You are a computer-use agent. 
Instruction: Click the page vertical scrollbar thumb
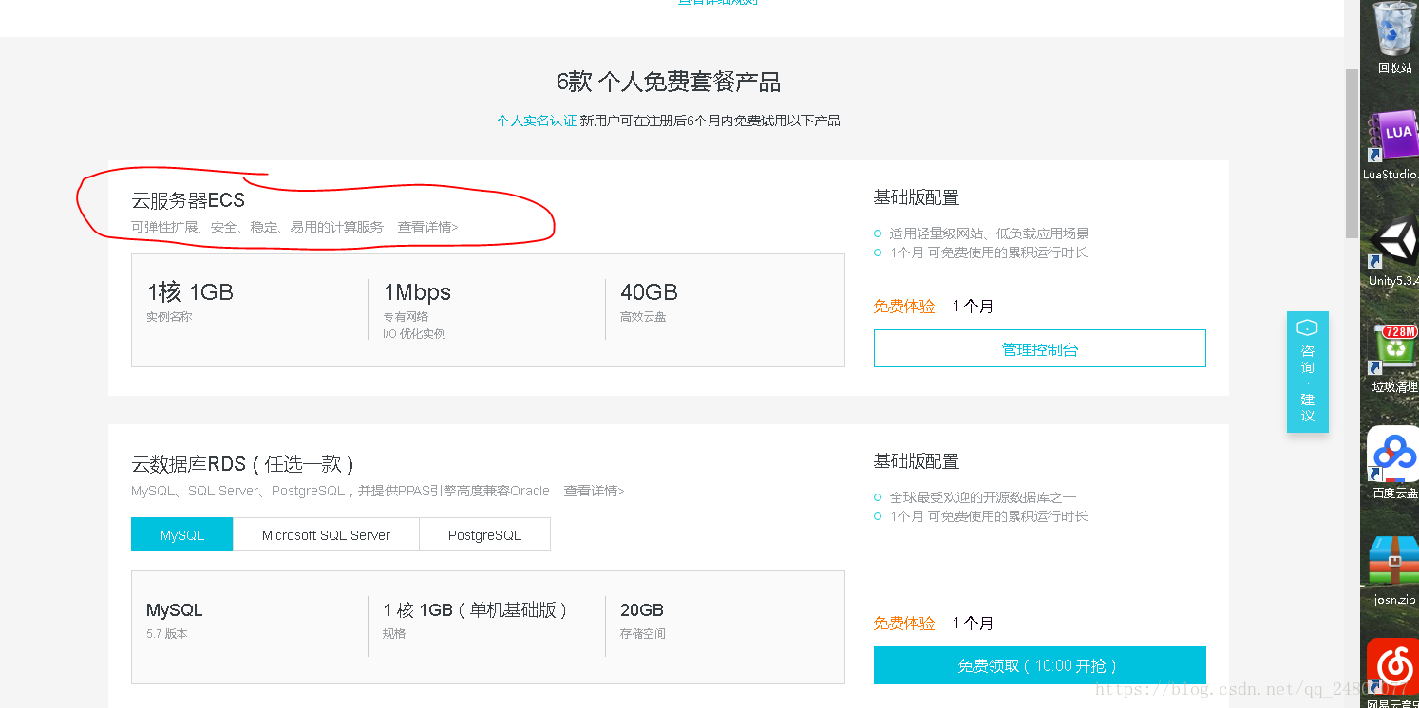click(x=1352, y=154)
